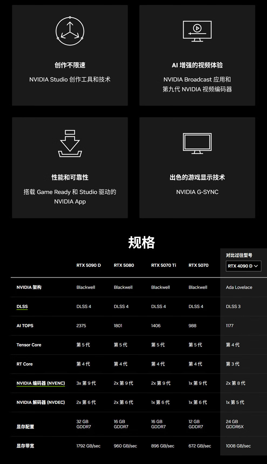Click the AI TOPS value 1801
Viewport: 267px width, 464px height.
coord(118,326)
